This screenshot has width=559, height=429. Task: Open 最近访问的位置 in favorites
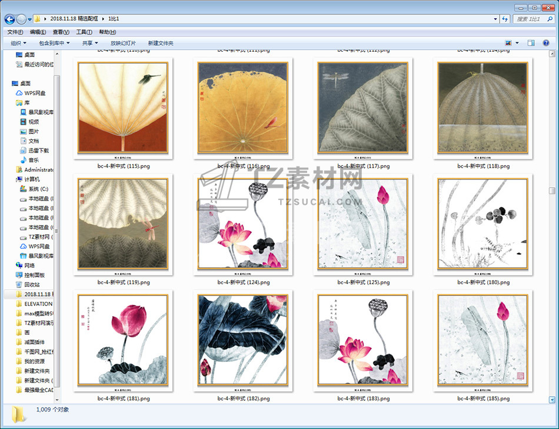coord(35,64)
